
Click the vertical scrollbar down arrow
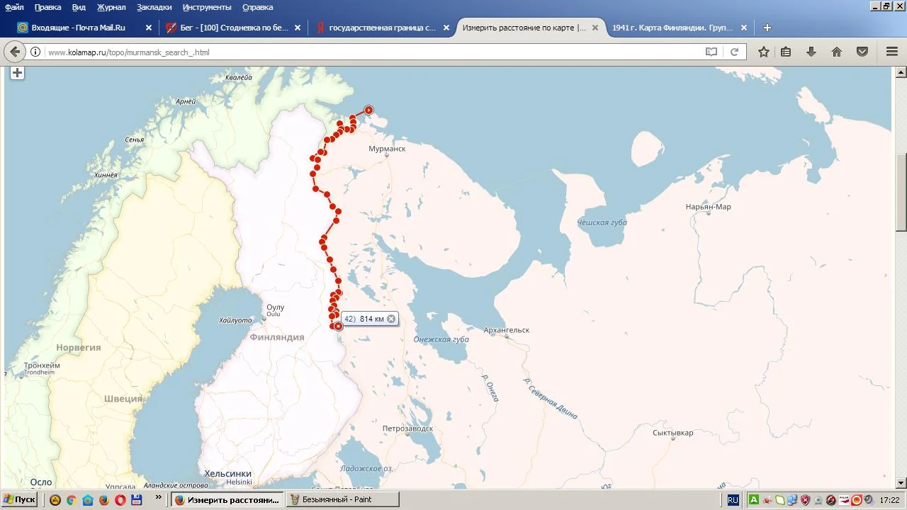click(x=901, y=483)
